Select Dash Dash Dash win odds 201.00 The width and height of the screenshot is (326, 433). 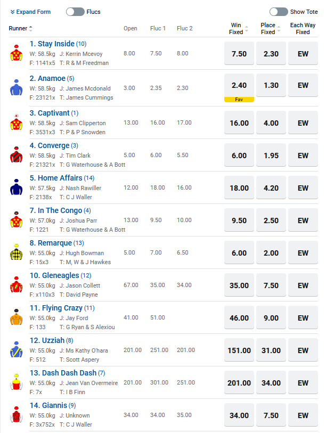239,383
